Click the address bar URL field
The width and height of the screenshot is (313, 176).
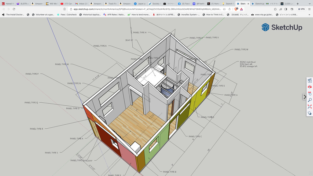pyautogui.click(x=147, y=9)
